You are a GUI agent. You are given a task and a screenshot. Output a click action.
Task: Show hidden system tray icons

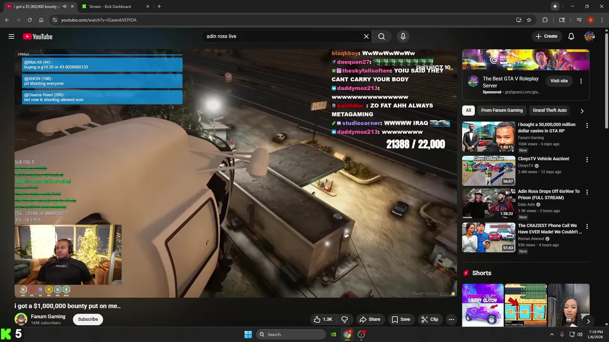click(x=552, y=334)
